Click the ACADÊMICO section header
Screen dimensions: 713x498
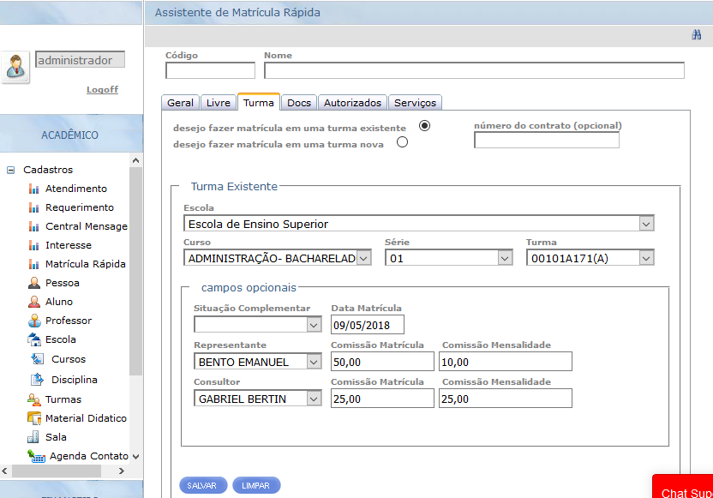pyautogui.click(x=71, y=135)
